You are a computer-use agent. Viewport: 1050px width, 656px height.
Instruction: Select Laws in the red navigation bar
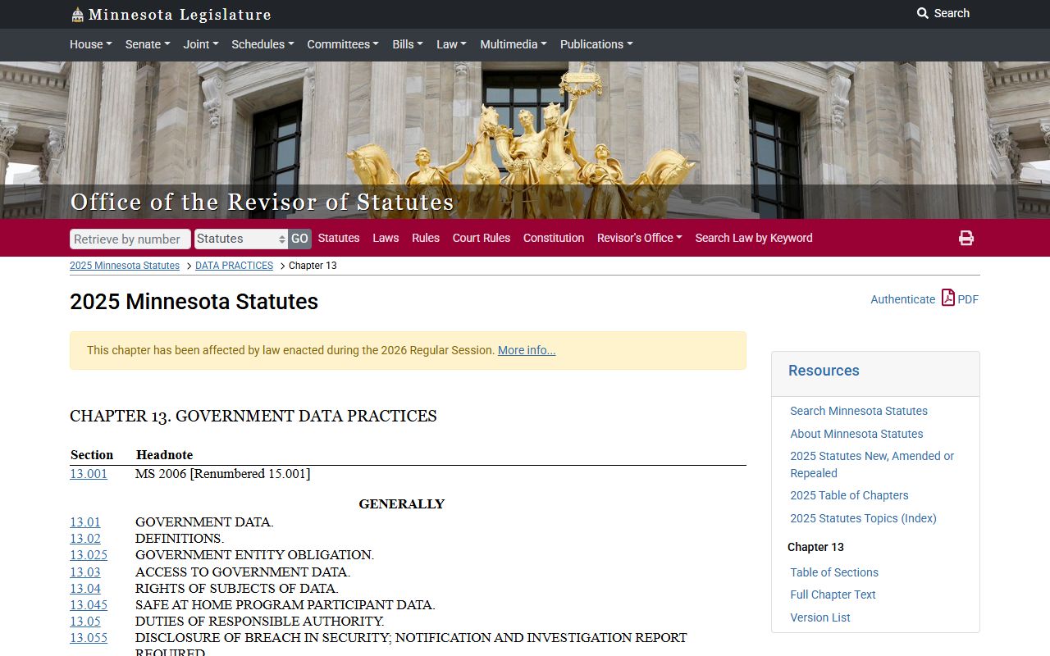pyautogui.click(x=386, y=238)
